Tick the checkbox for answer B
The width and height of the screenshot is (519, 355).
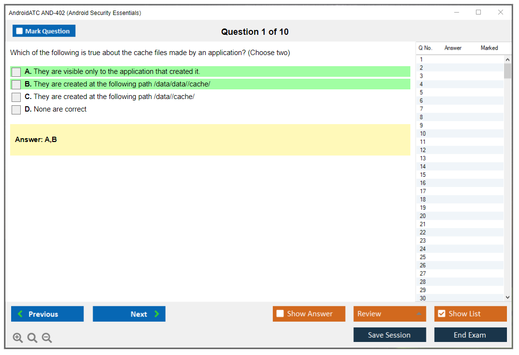click(16, 85)
